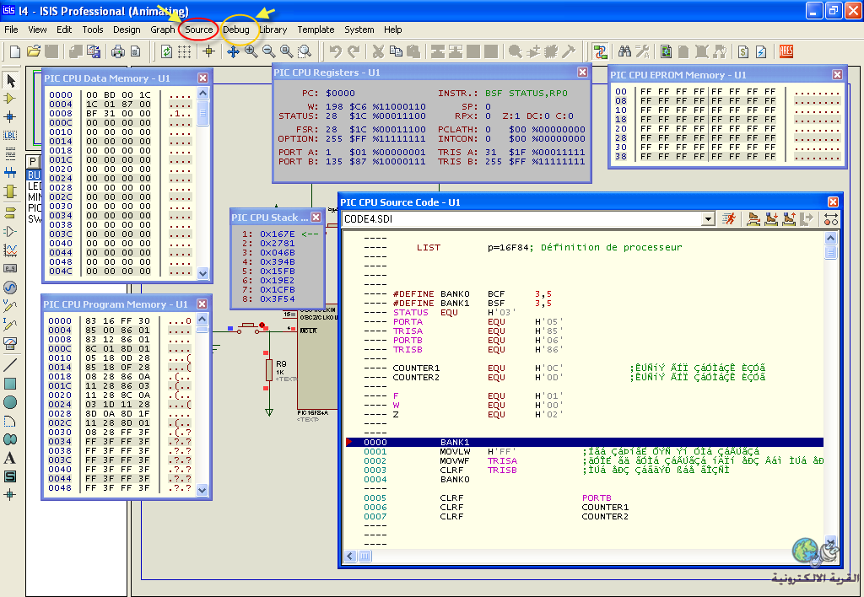864x597 pixels.
Task: Select source line 0005 CLRF PORTB
Action: [584, 497]
